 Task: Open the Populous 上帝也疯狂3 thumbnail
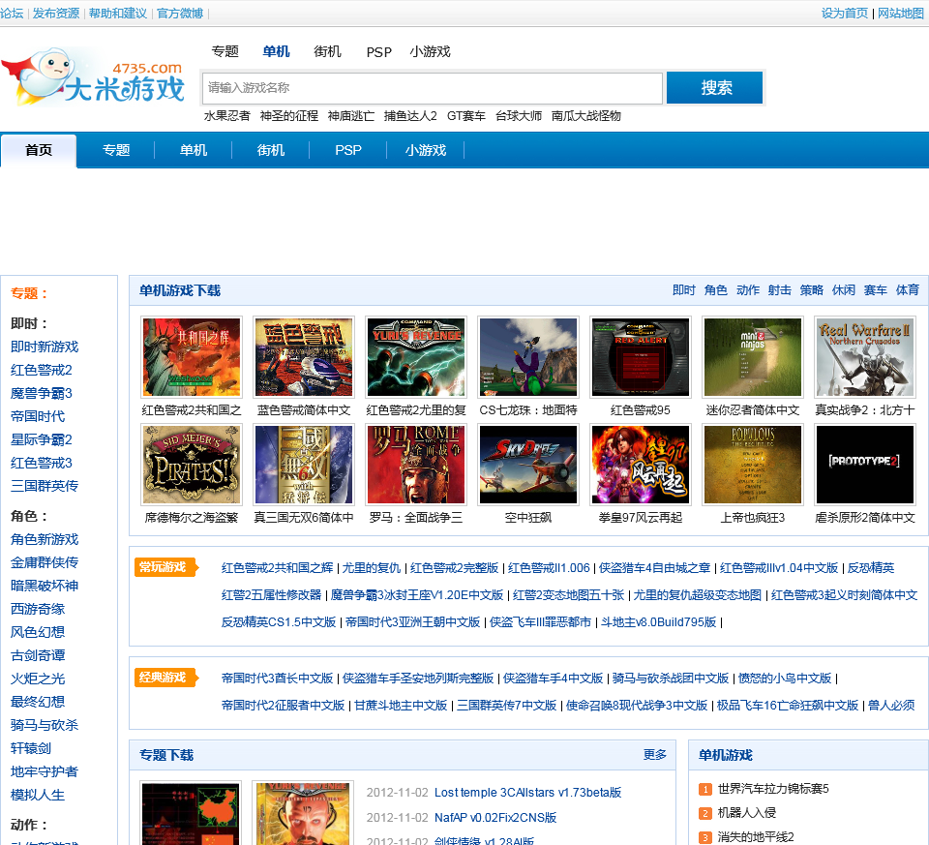coord(753,465)
